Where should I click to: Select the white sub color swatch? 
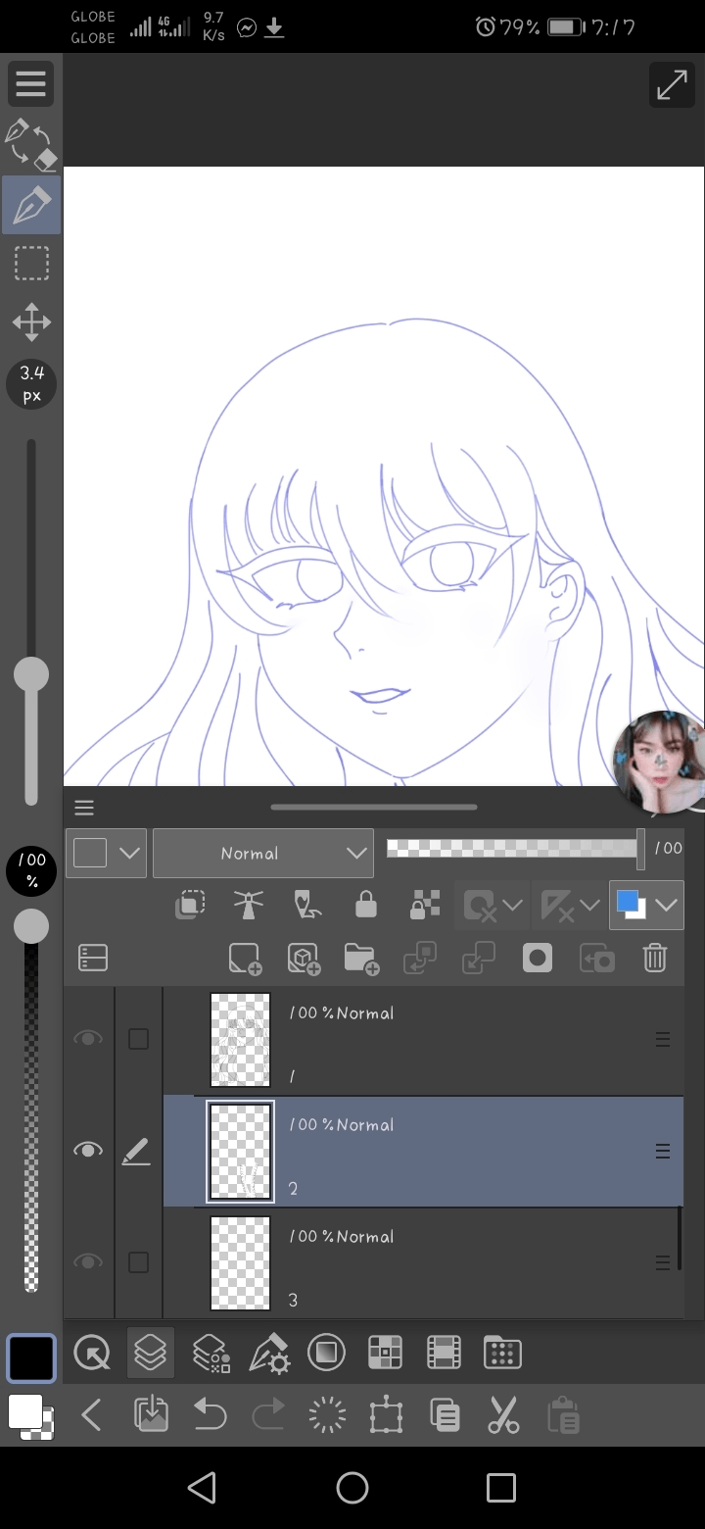pos(25,1412)
